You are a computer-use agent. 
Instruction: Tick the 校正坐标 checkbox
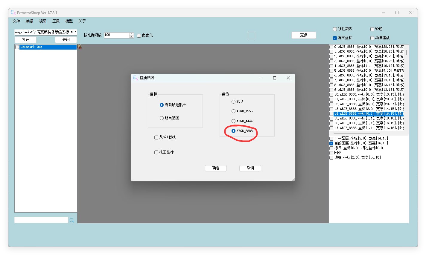tap(156, 152)
